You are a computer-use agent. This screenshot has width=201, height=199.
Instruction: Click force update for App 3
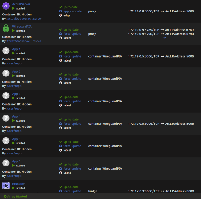click(x=72, y=101)
